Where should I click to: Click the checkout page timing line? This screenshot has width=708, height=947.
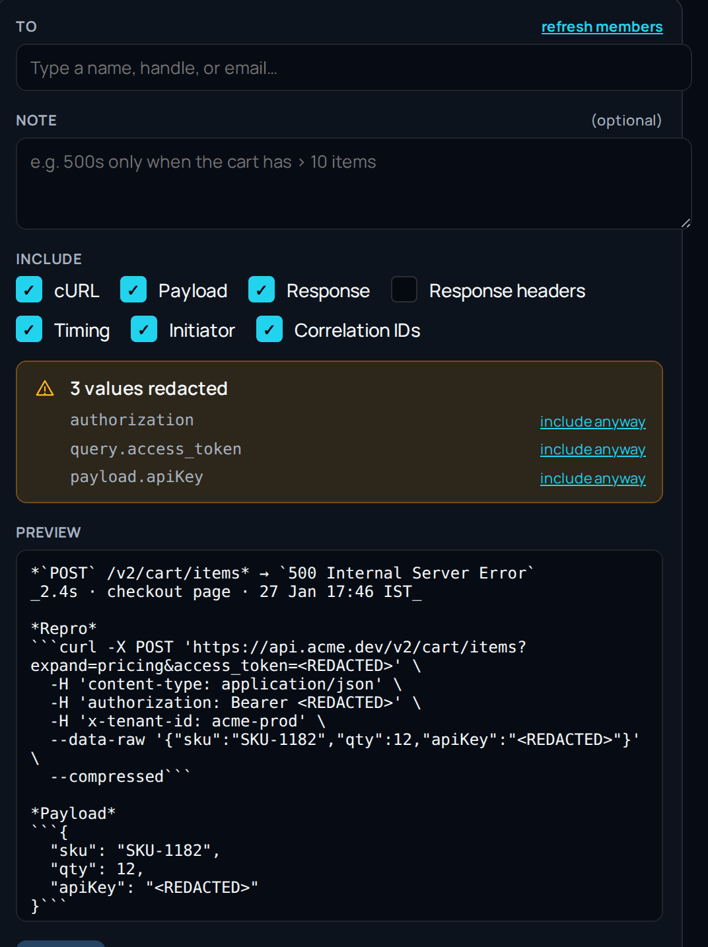coord(226,591)
